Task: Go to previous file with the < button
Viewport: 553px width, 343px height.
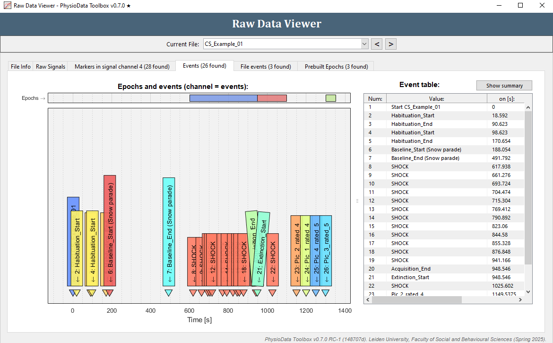Action: click(x=376, y=44)
